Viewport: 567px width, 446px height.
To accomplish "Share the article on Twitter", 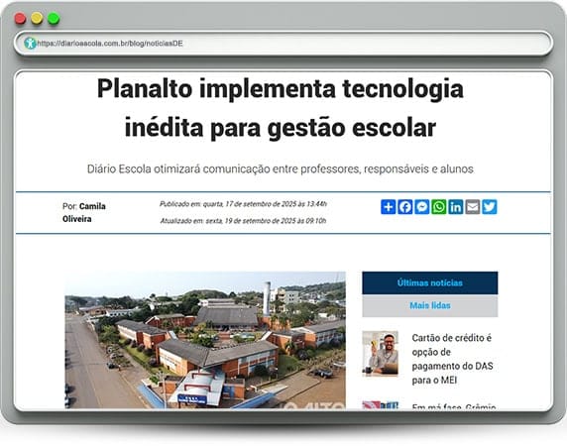I will pyautogui.click(x=490, y=207).
